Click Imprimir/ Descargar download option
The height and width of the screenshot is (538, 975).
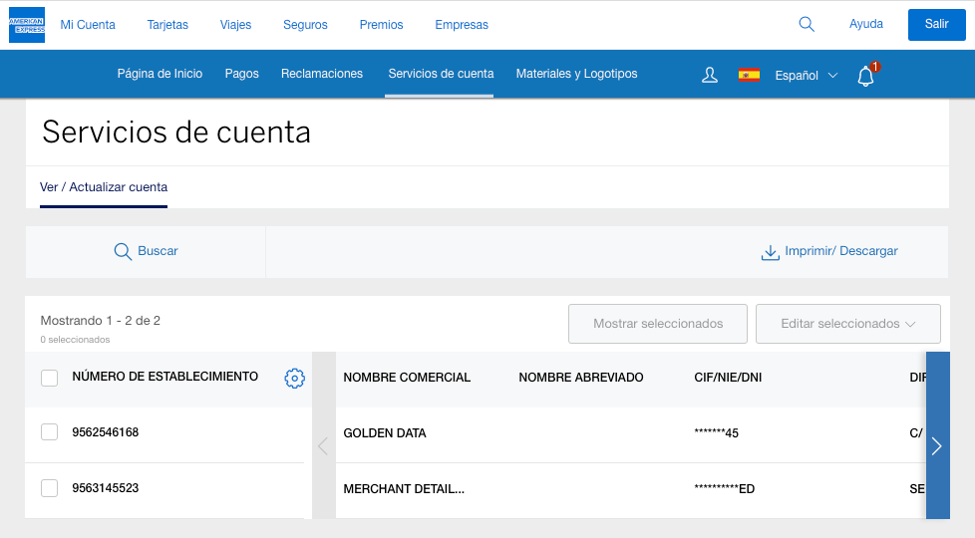pos(828,252)
